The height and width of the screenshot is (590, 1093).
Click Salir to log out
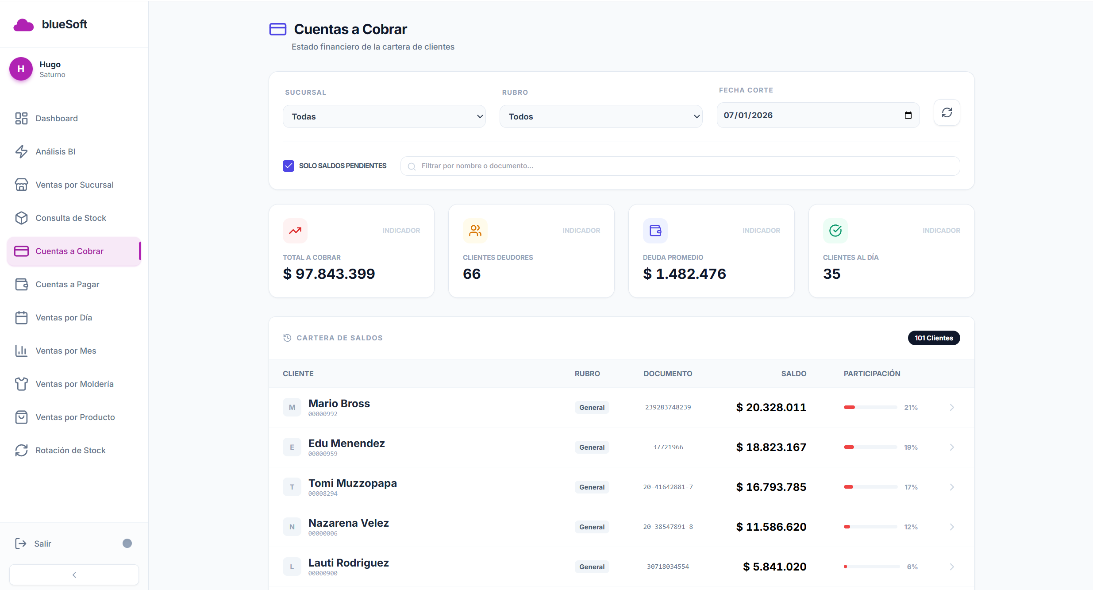42,544
